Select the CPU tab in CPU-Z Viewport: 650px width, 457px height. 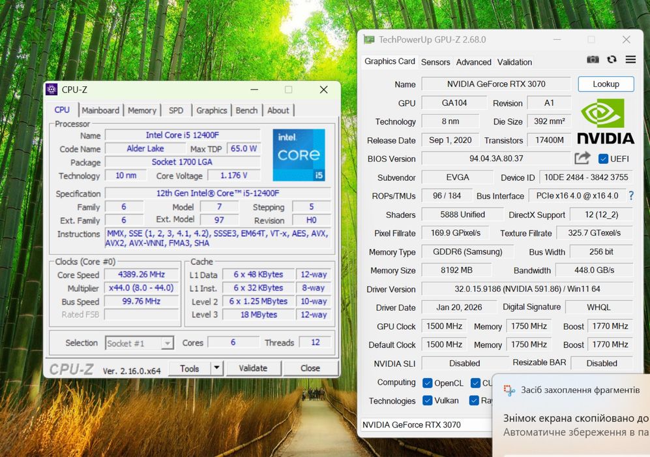pos(62,110)
